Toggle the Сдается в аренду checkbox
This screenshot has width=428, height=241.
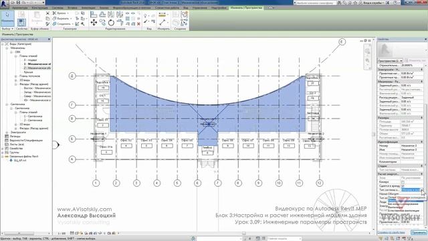pyautogui.click(x=403, y=186)
